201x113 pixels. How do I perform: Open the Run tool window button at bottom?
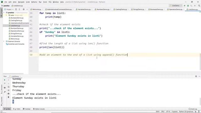tap(7, 109)
